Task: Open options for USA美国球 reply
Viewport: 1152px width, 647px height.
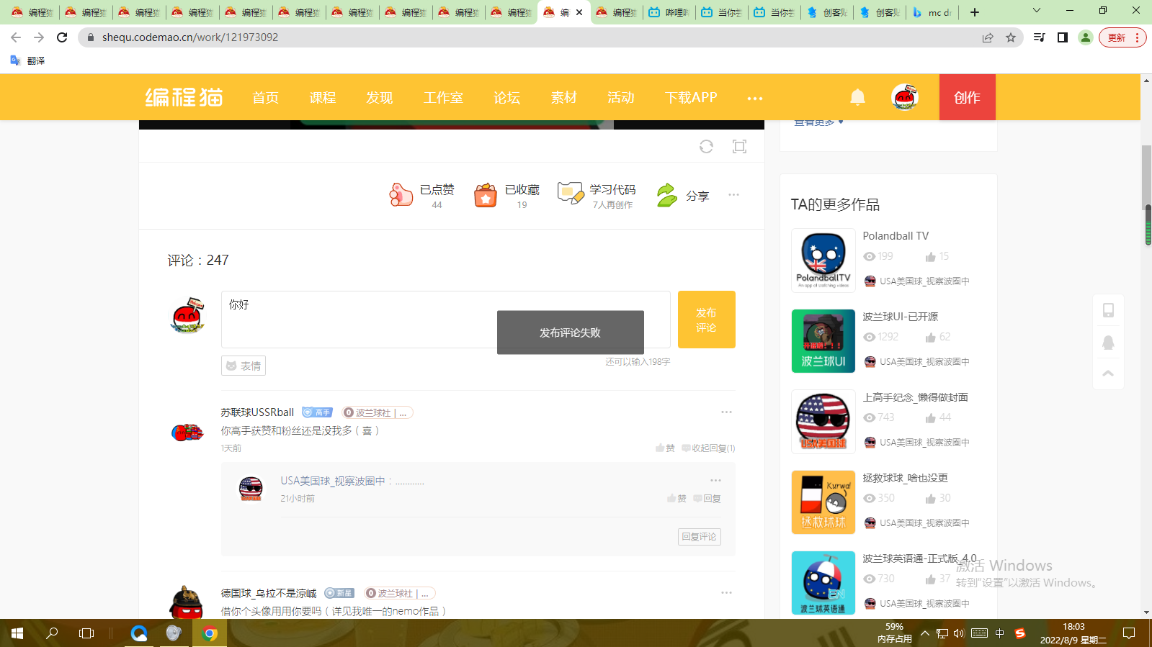Action: coord(715,480)
